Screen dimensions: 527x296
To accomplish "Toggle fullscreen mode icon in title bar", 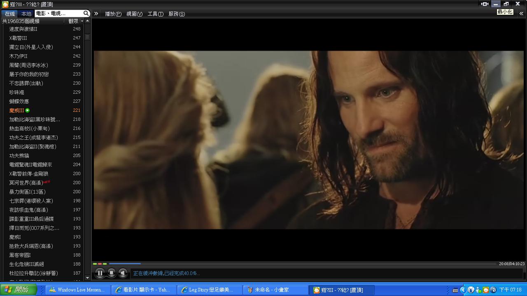I will pyautogui.click(x=485, y=4).
